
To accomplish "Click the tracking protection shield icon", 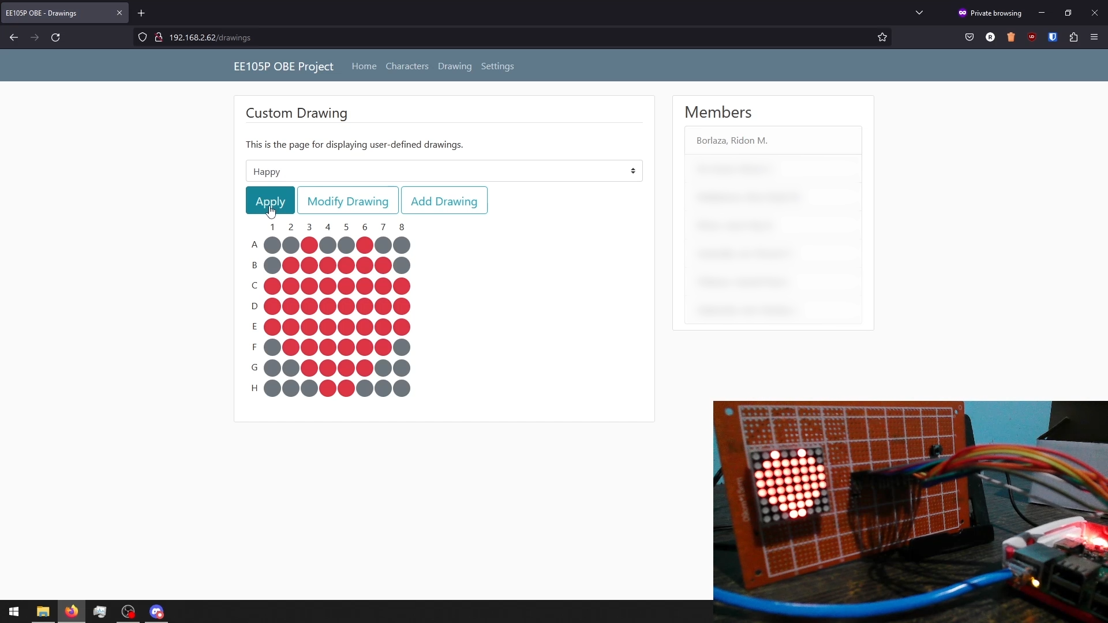I will (x=143, y=37).
